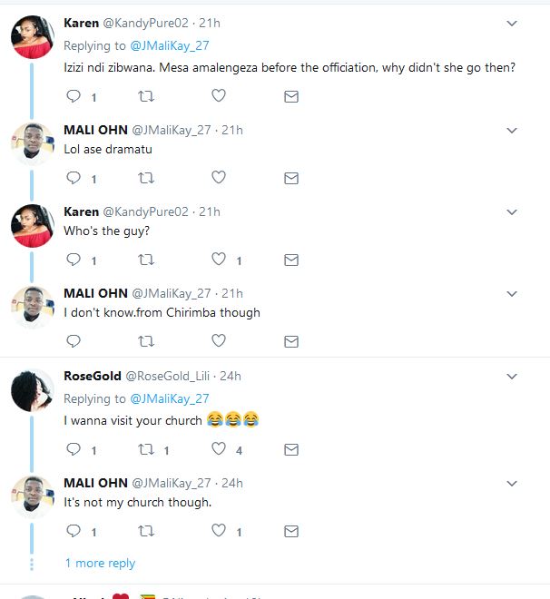This screenshot has width=550, height=599.
Task: Like the "It's not my church though" tweet
Action: [x=218, y=531]
